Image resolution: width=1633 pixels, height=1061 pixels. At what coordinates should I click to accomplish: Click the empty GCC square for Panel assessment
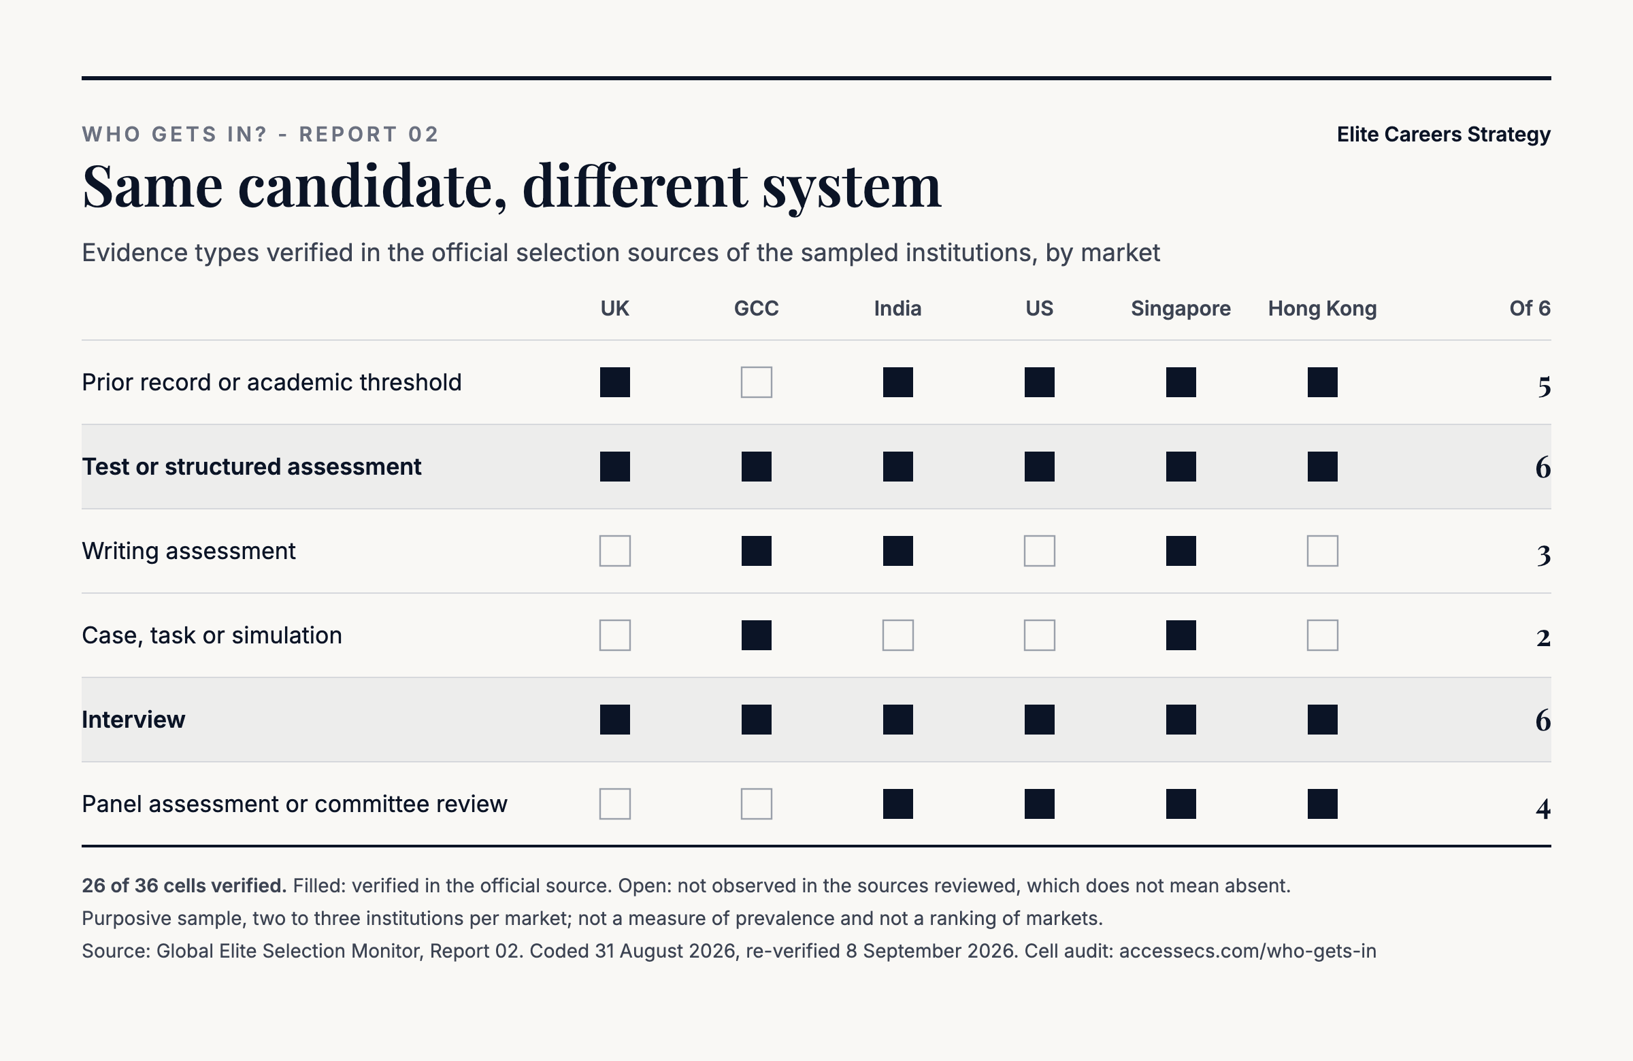[x=756, y=804]
